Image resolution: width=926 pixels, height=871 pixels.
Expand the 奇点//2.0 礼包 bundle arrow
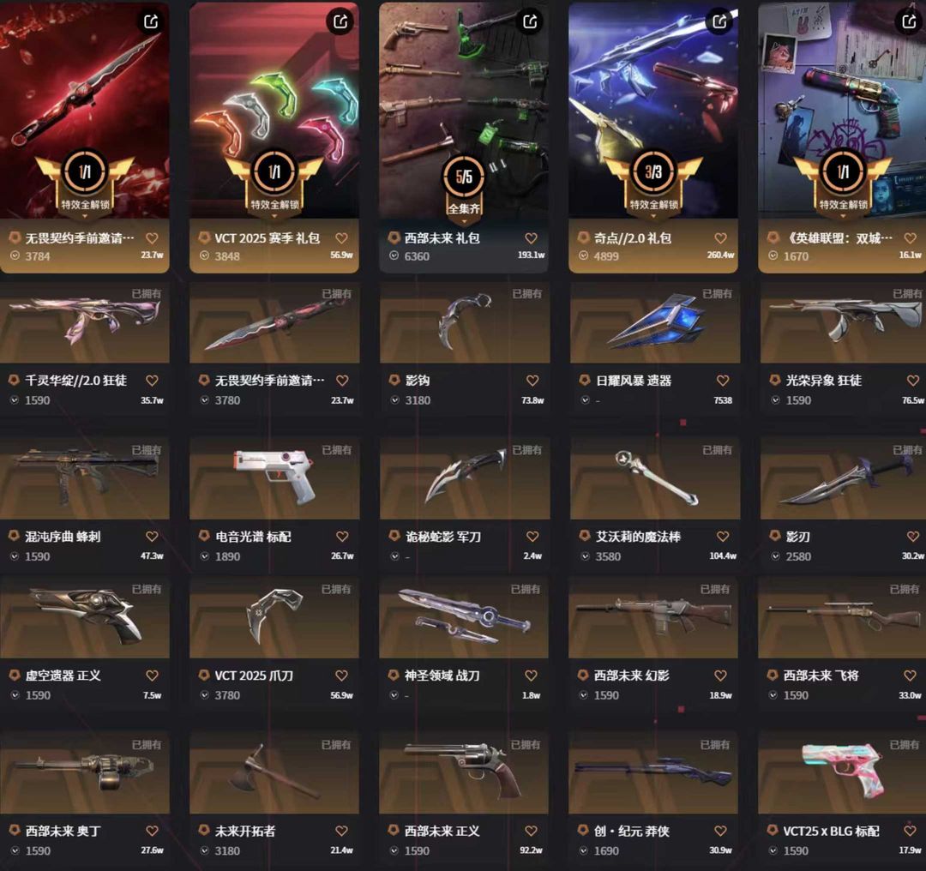(x=653, y=216)
